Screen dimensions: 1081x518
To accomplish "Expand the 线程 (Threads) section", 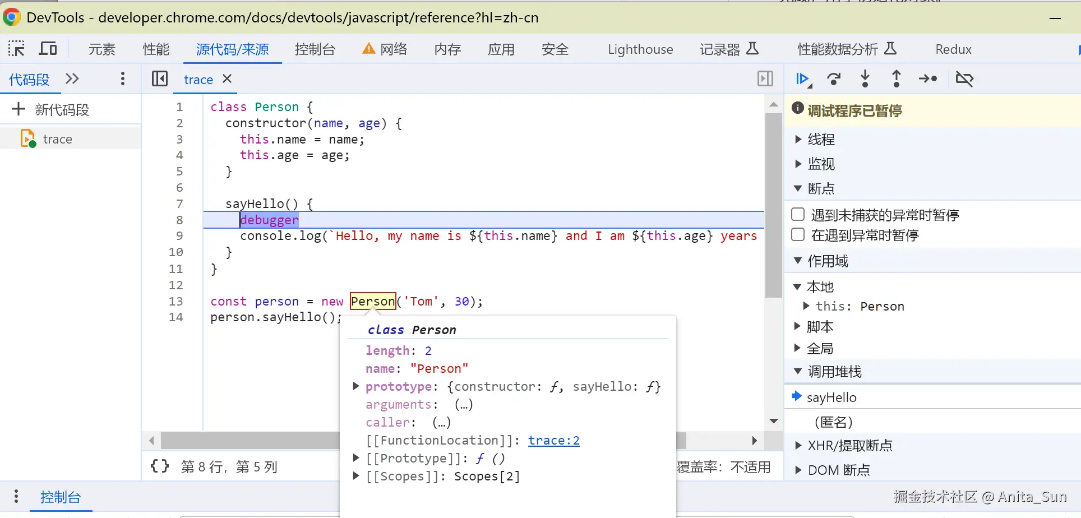I will point(798,139).
